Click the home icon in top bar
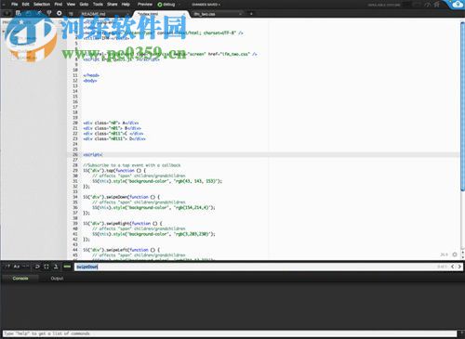The image size is (465, 339). tap(437, 5)
